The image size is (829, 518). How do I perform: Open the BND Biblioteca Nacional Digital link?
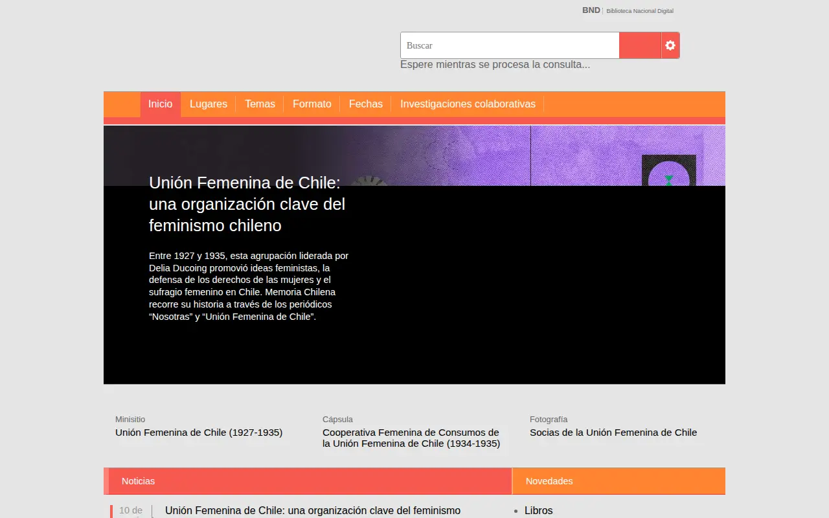pos(628,10)
